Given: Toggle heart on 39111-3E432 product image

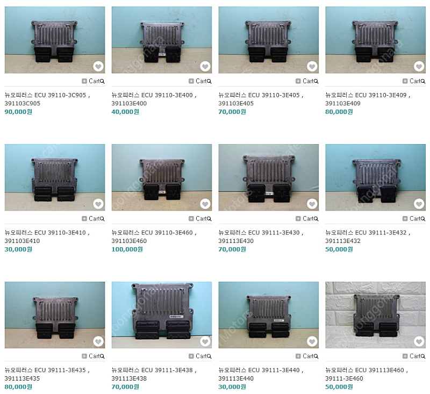Looking at the screenshot, I should (x=419, y=204).
